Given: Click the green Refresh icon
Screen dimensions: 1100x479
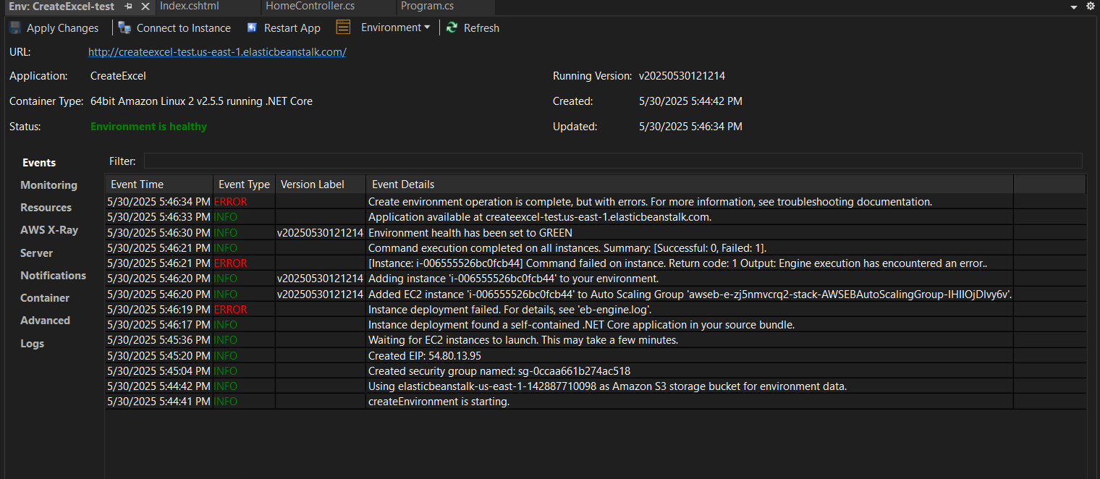Looking at the screenshot, I should 452,27.
